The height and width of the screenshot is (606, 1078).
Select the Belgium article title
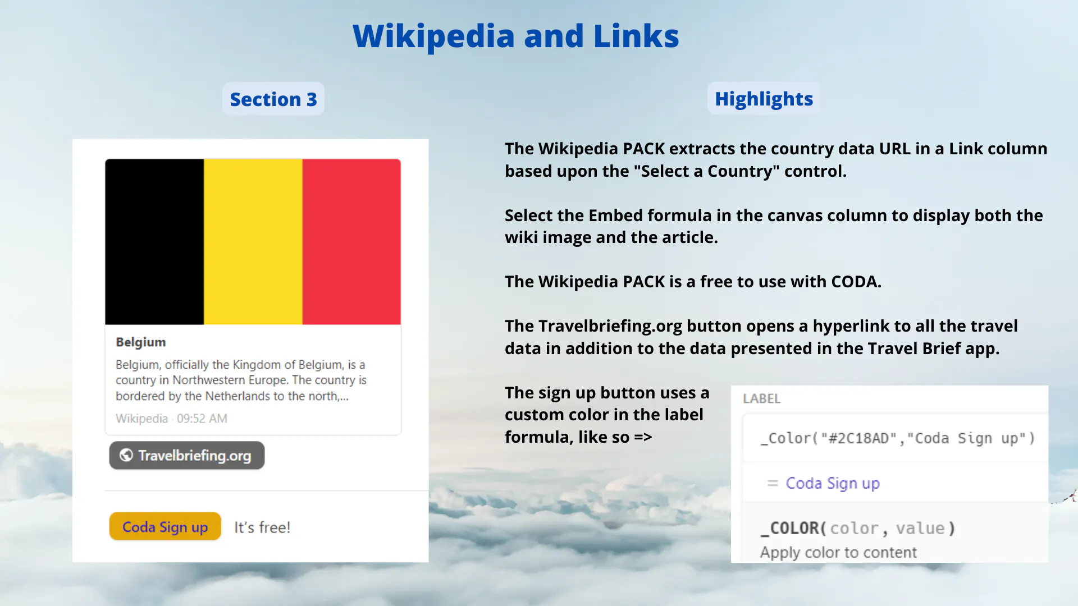pos(141,342)
